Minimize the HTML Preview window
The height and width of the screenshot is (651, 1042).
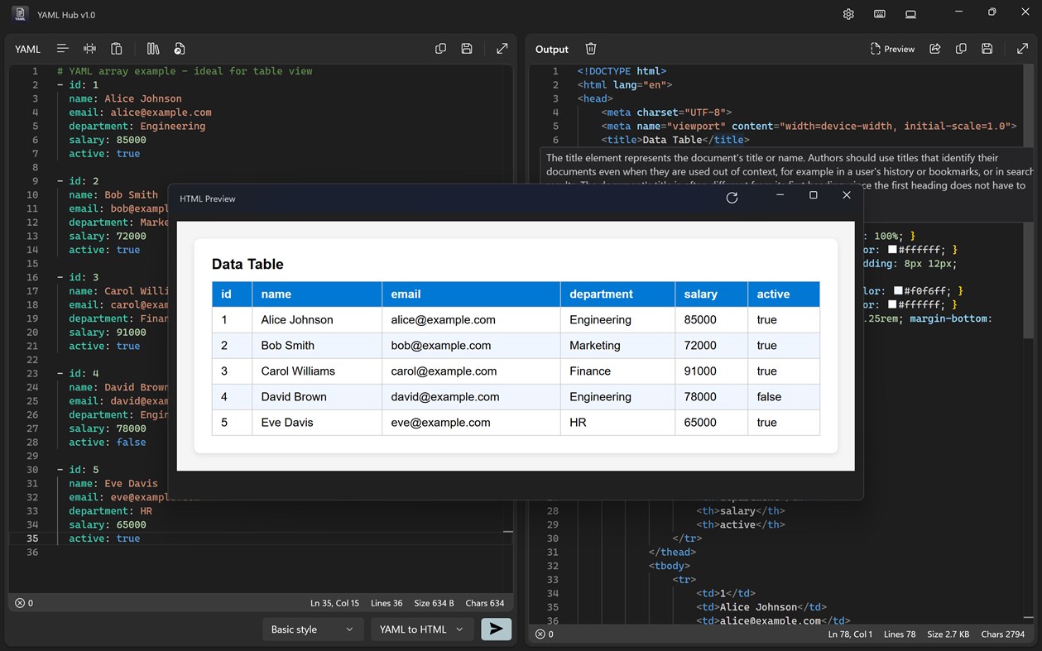(780, 195)
